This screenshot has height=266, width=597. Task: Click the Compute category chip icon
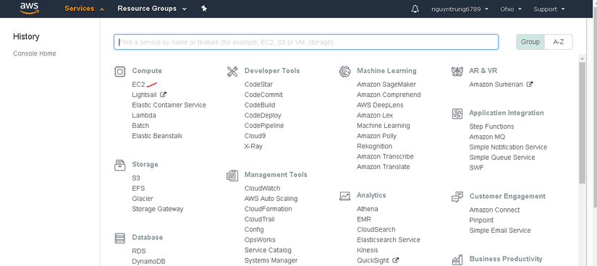[x=120, y=72]
